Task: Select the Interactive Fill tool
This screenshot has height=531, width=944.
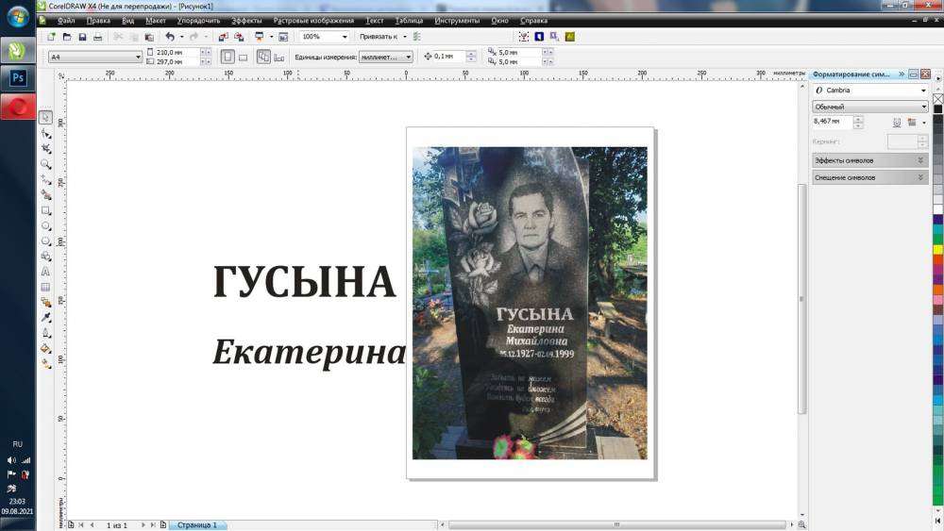Action: pos(45,364)
